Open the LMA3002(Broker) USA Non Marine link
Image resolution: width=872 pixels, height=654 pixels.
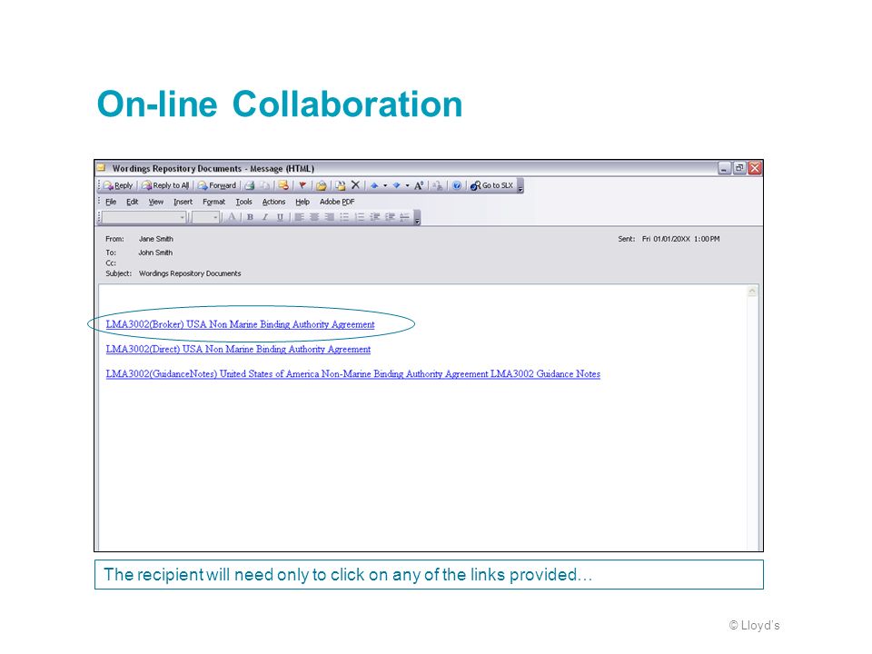(240, 324)
